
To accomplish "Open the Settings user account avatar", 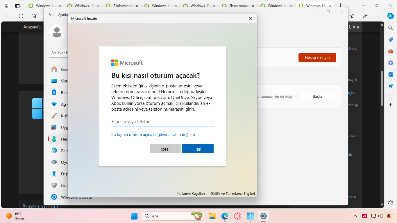I will [x=57, y=33].
